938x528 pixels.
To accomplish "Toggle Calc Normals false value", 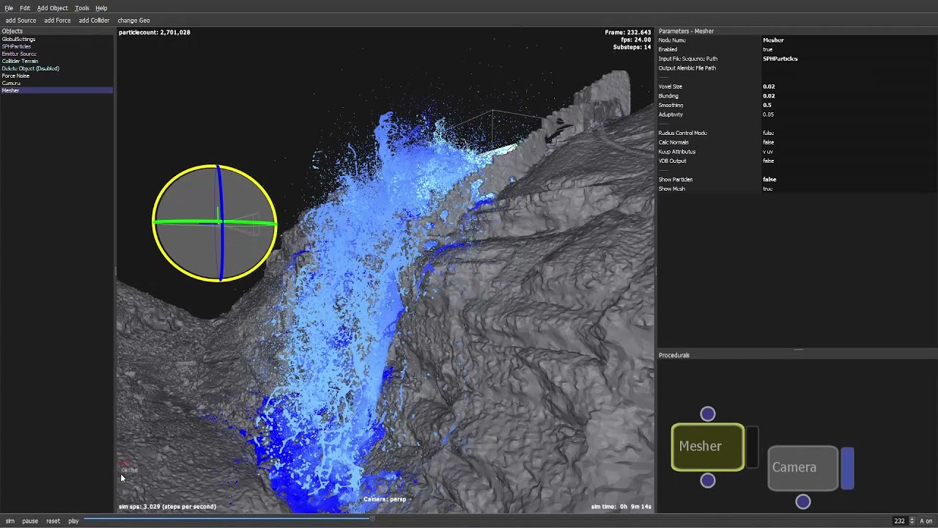I will 768,142.
